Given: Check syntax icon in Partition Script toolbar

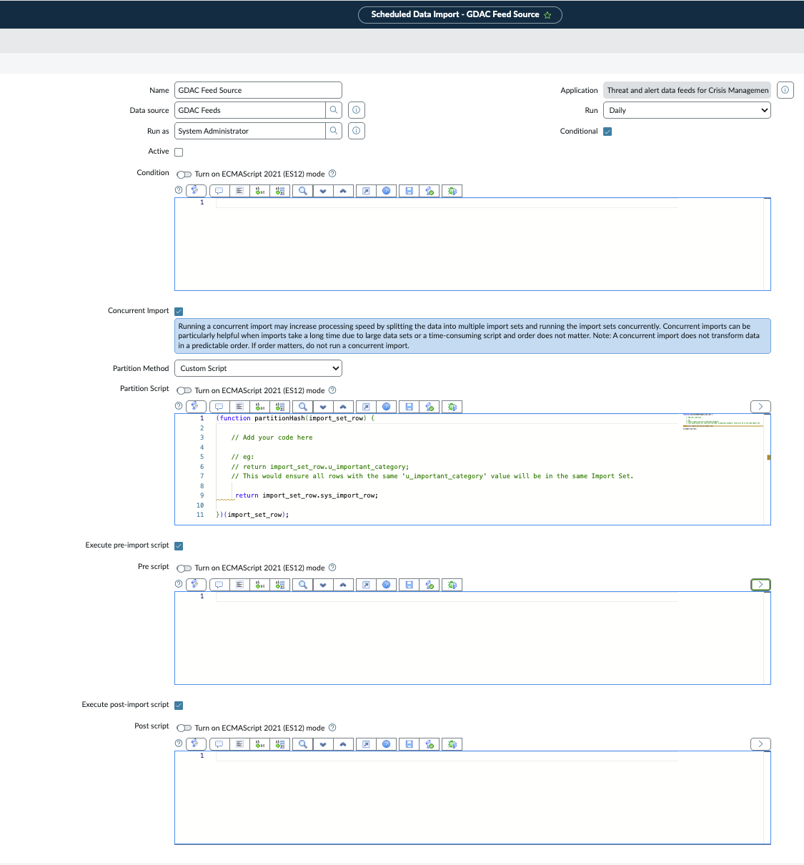Looking at the screenshot, I should pyautogui.click(x=430, y=407).
